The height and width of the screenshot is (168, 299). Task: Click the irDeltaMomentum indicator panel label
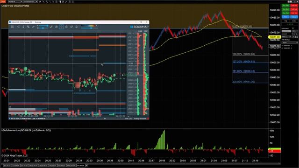[26, 130]
